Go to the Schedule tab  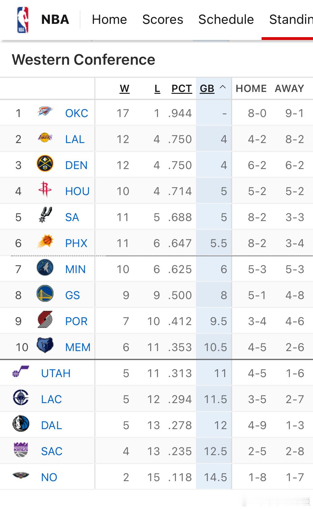[x=226, y=20]
